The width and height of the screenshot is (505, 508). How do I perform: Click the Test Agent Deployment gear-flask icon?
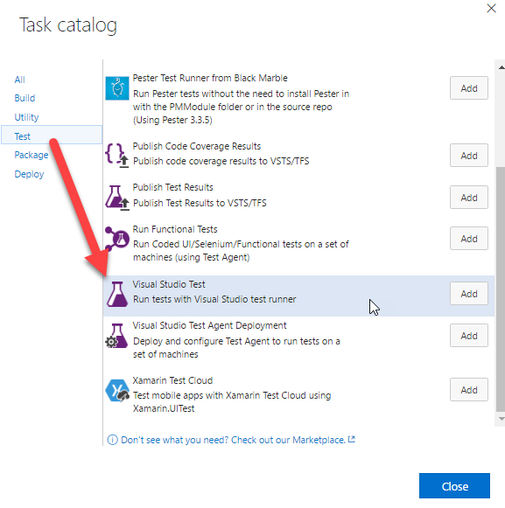pos(116,336)
